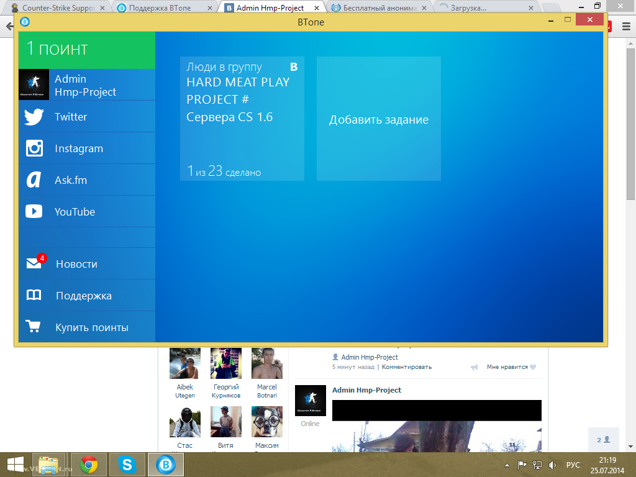Close the Загрузка... browser tab
Image resolution: width=636 pixels, height=477 pixels.
click(x=531, y=7)
